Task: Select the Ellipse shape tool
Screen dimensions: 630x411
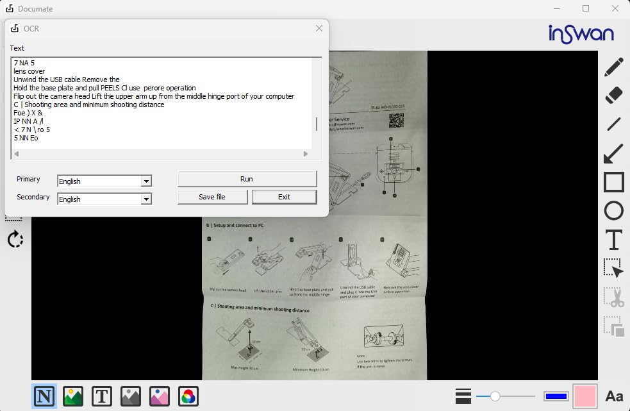Action: click(x=613, y=211)
